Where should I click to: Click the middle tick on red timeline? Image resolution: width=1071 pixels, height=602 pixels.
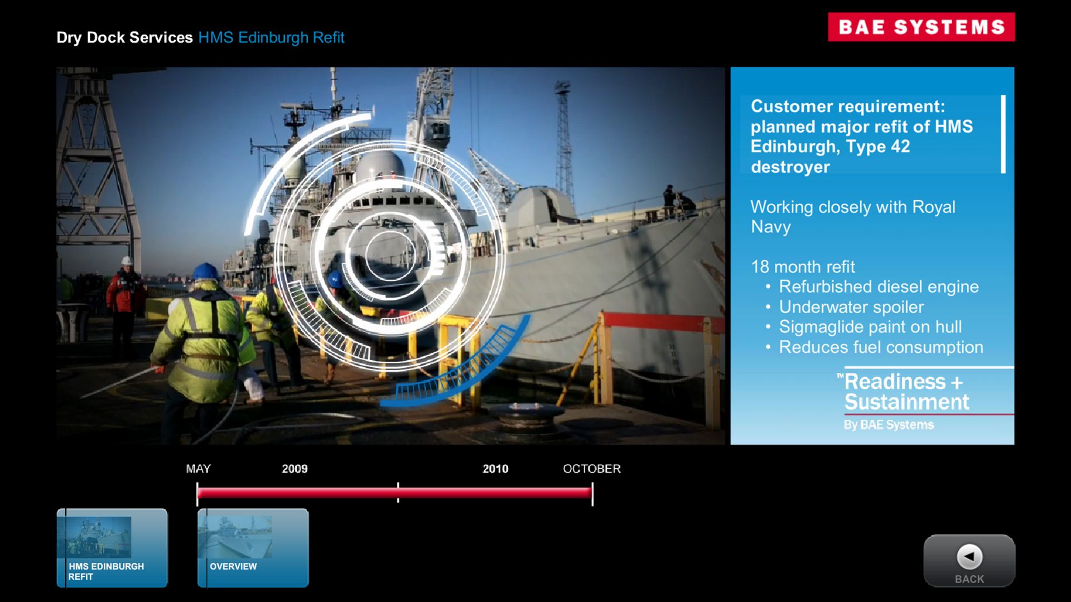pyautogui.click(x=398, y=493)
